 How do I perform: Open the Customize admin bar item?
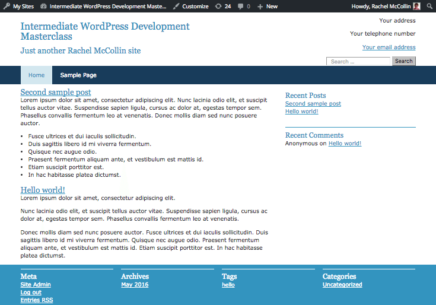[x=191, y=6]
